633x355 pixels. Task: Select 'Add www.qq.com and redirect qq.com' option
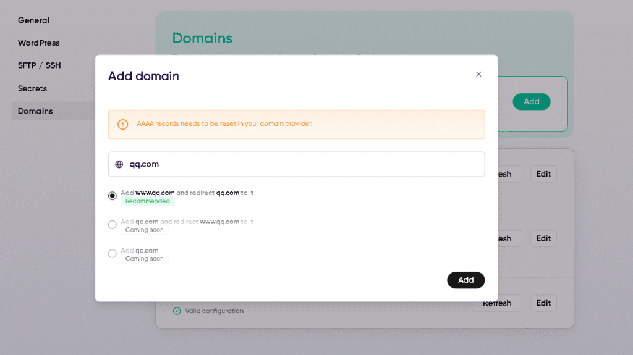[x=113, y=196]
